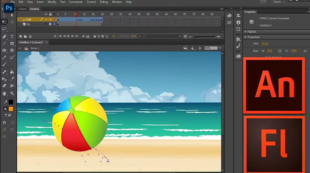The width and height of the screenshot is (310, 173).
Task: Select the Eraser tool
Action: pos(4,86)
